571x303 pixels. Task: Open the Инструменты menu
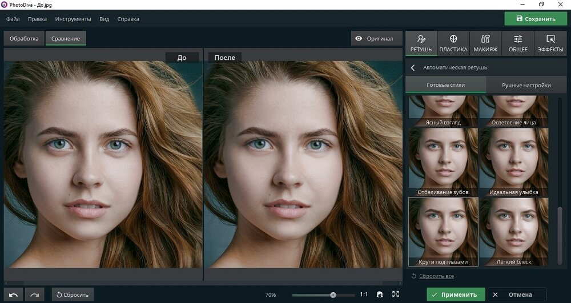coord(73,19)
